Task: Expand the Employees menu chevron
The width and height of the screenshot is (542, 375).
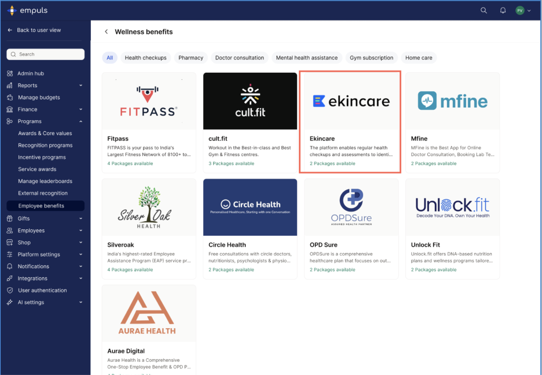Action: pos(80,231)
